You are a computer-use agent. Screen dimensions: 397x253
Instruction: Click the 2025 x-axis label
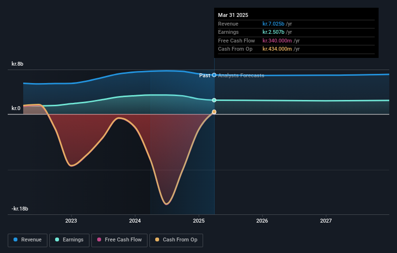(198, 221)
